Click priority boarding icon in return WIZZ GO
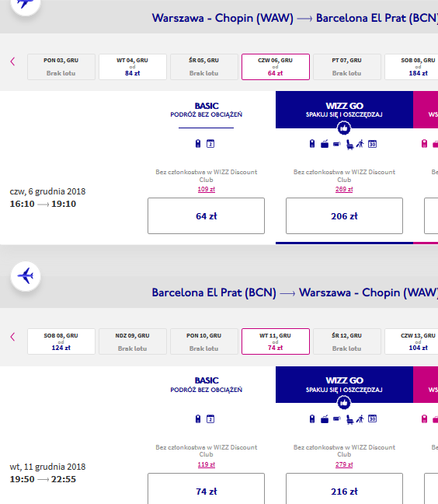438x504 pixels. (360, 418)
